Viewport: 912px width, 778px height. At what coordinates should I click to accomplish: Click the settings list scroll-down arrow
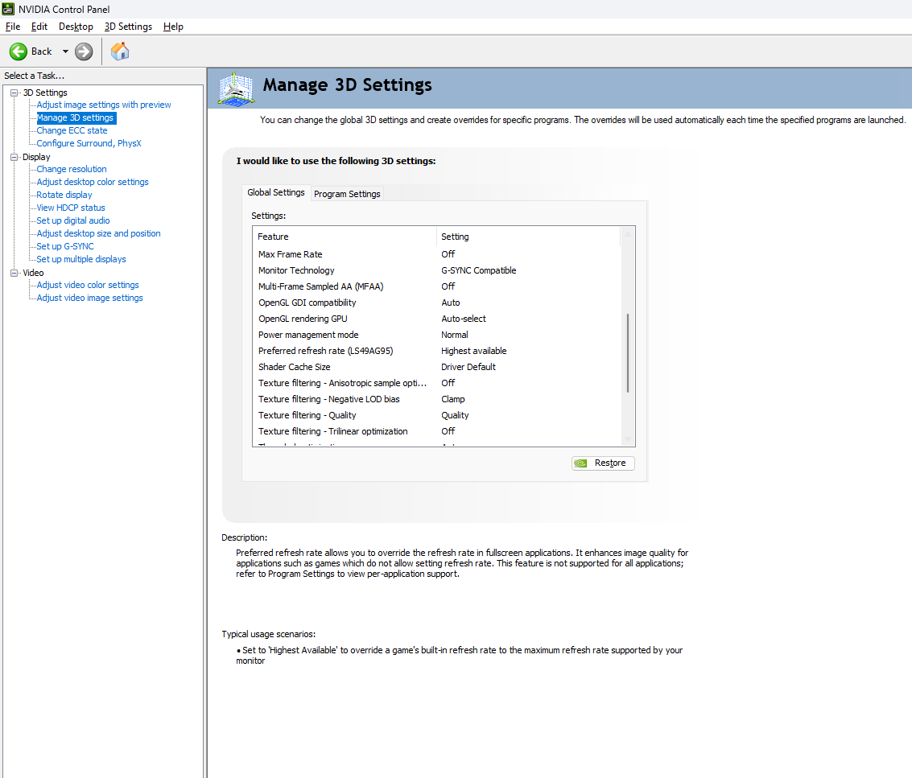(x=628, y=439)
